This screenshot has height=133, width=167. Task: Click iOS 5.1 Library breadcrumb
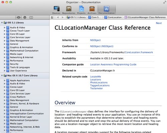76,17
